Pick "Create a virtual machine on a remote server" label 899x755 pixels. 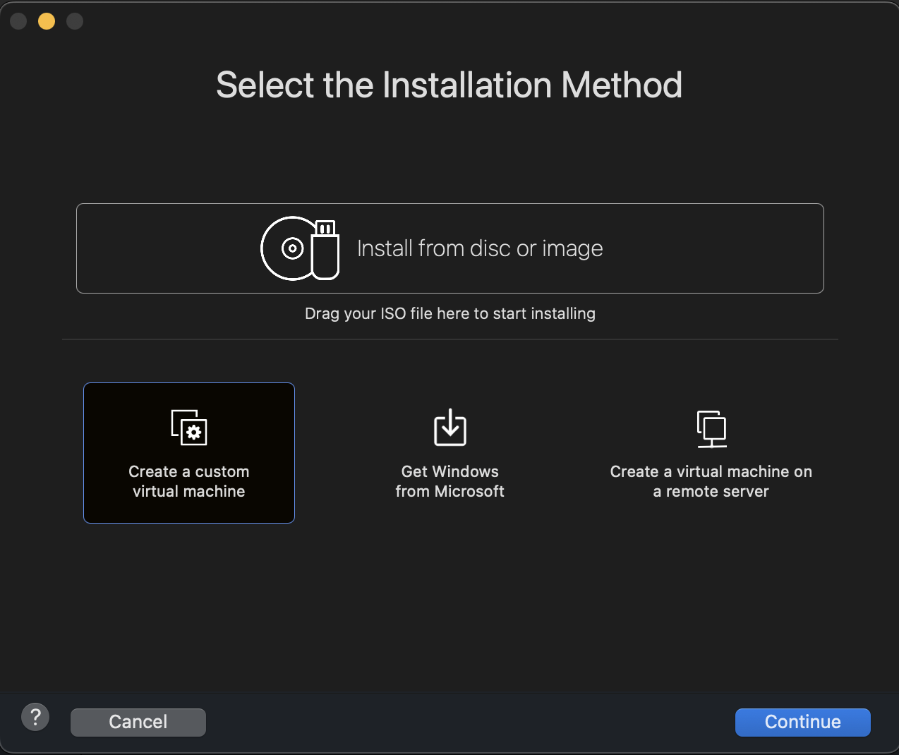pos(711,481)
